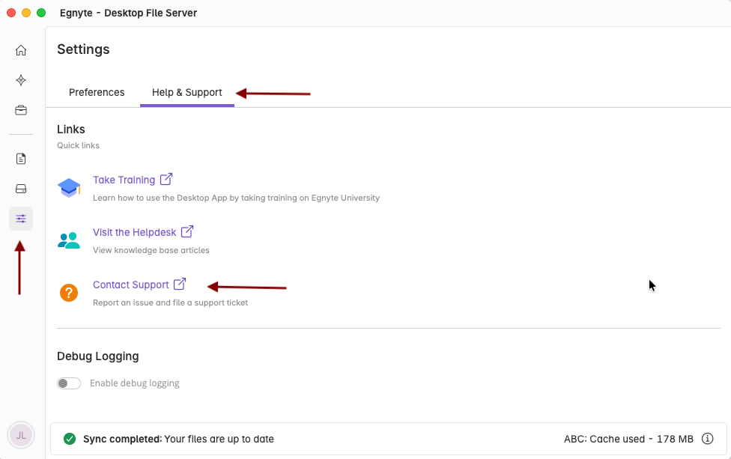The height and width of the screenshot is (459, 731).
Task: Click the Links section heading
Action: coord(71,129)
